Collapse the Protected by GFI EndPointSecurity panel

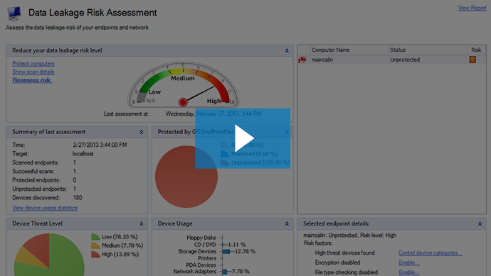pos(287,132)
